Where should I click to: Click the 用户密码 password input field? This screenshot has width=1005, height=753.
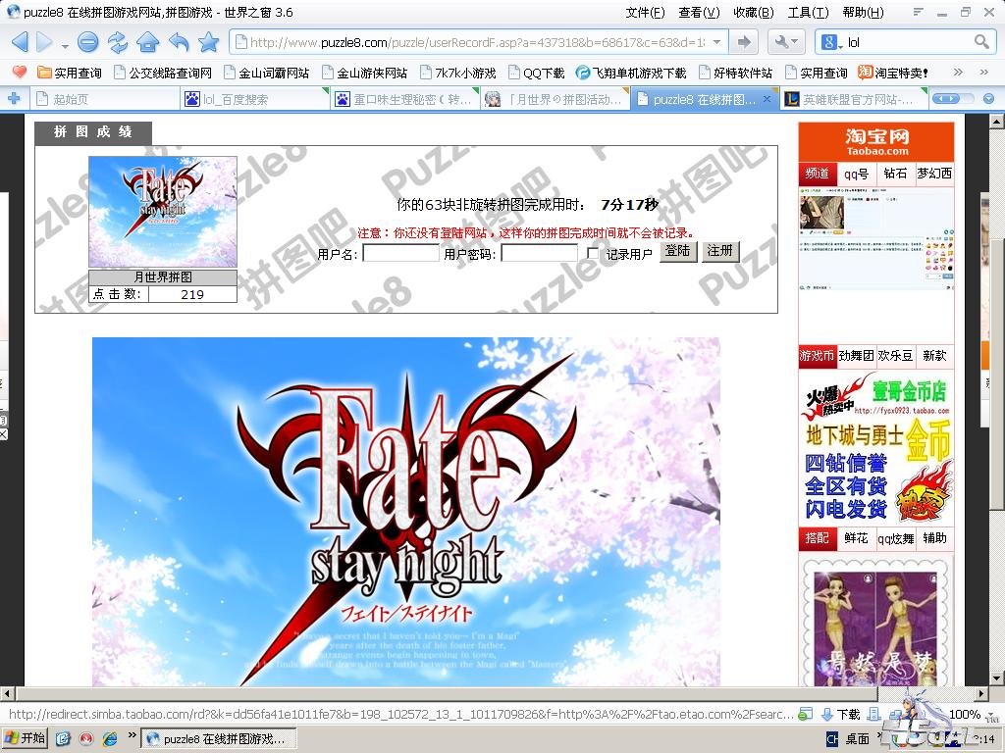click(539, 254)
